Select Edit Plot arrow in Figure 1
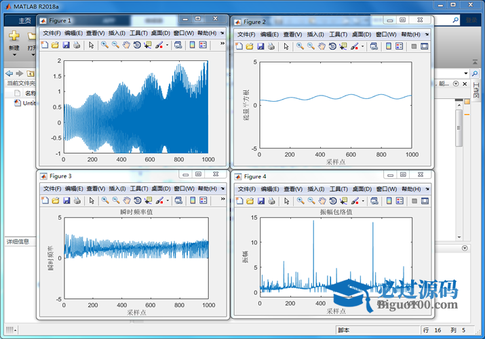The height and width of the screenshot is (339, 485). (x=92, y=45)
